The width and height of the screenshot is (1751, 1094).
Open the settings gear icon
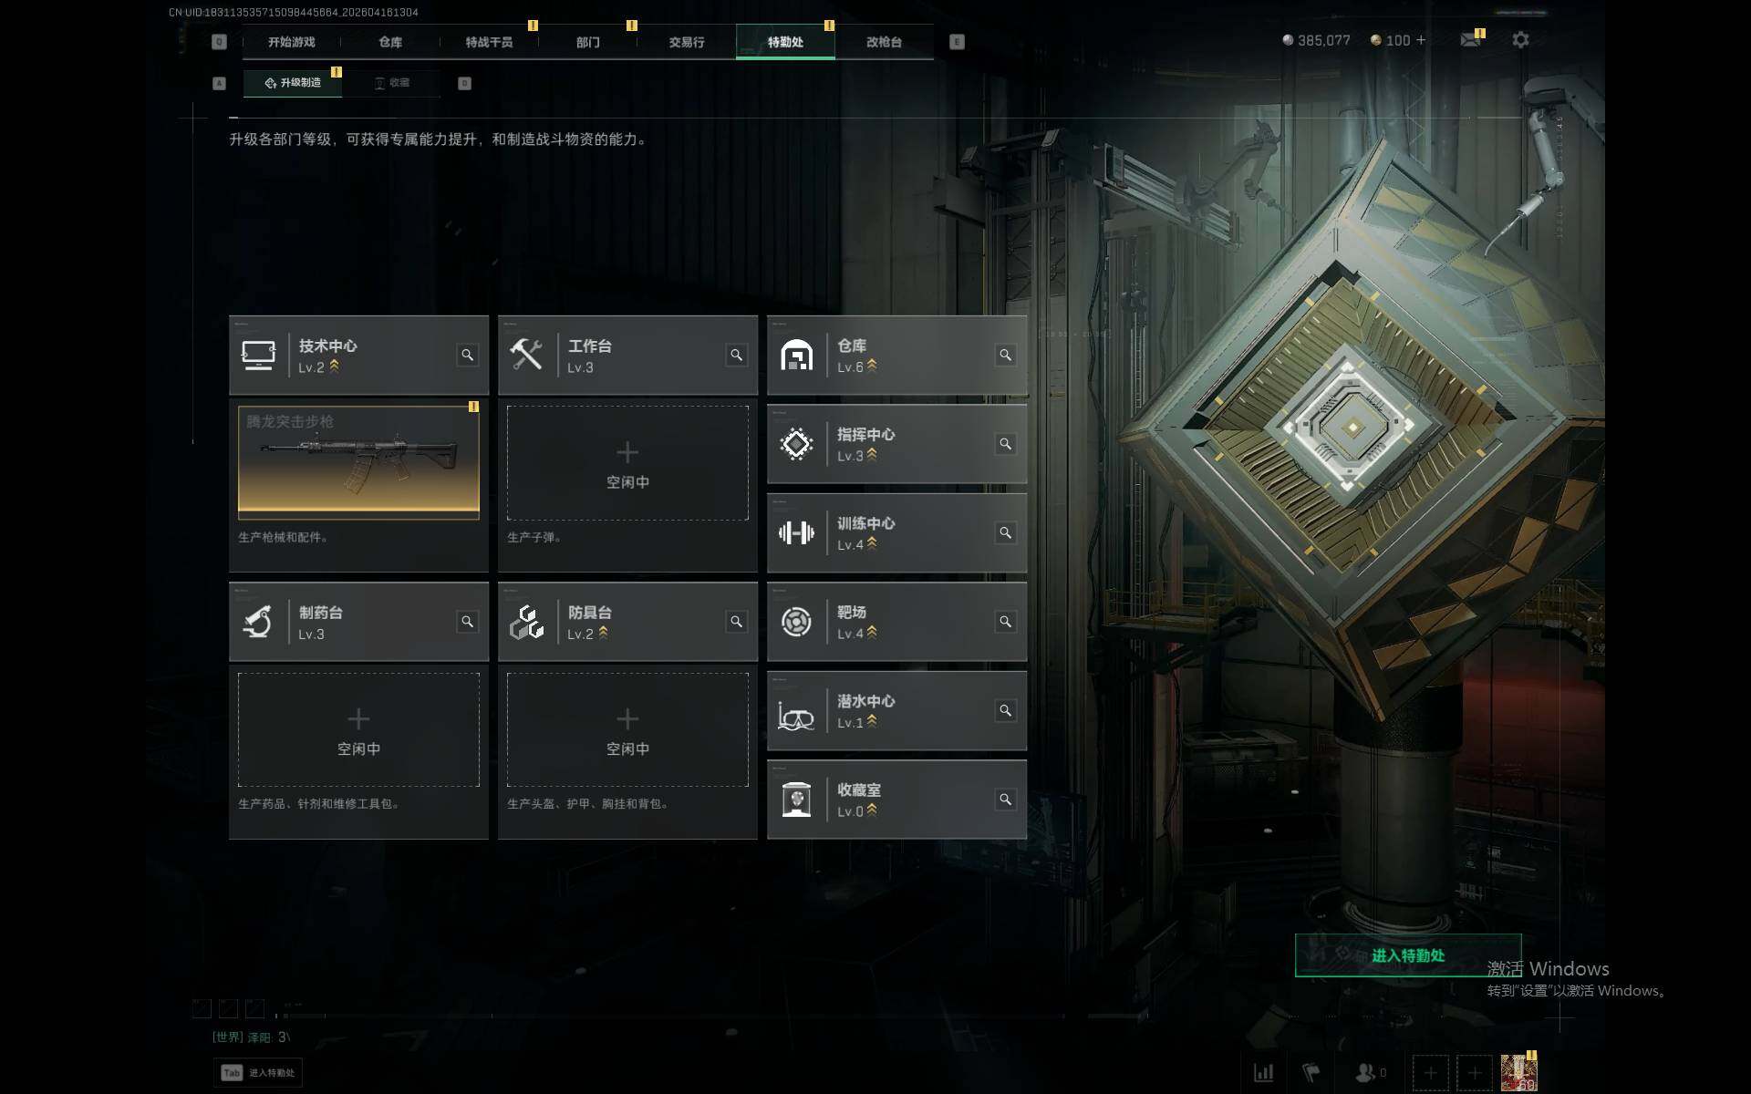(x=1520, y=40)
